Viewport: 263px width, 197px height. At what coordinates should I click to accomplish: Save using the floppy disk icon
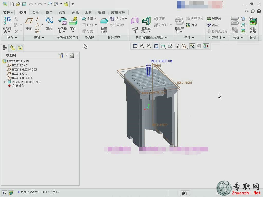tap(24, 4)
